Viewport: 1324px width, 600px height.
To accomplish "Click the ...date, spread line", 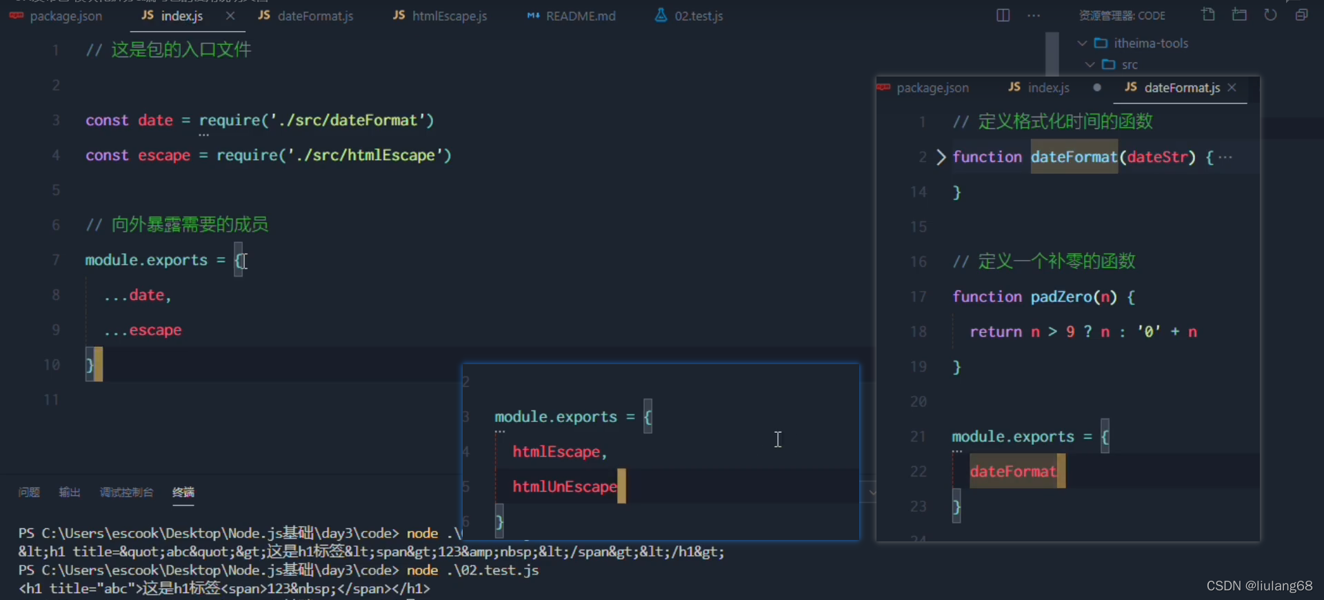I will click(x=137, y=295).
